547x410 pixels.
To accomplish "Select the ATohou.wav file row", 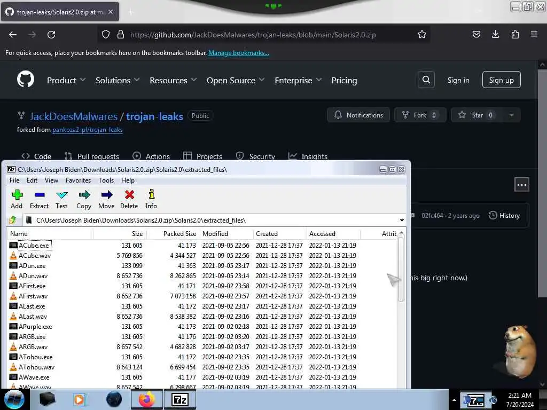I will (202, 367).
